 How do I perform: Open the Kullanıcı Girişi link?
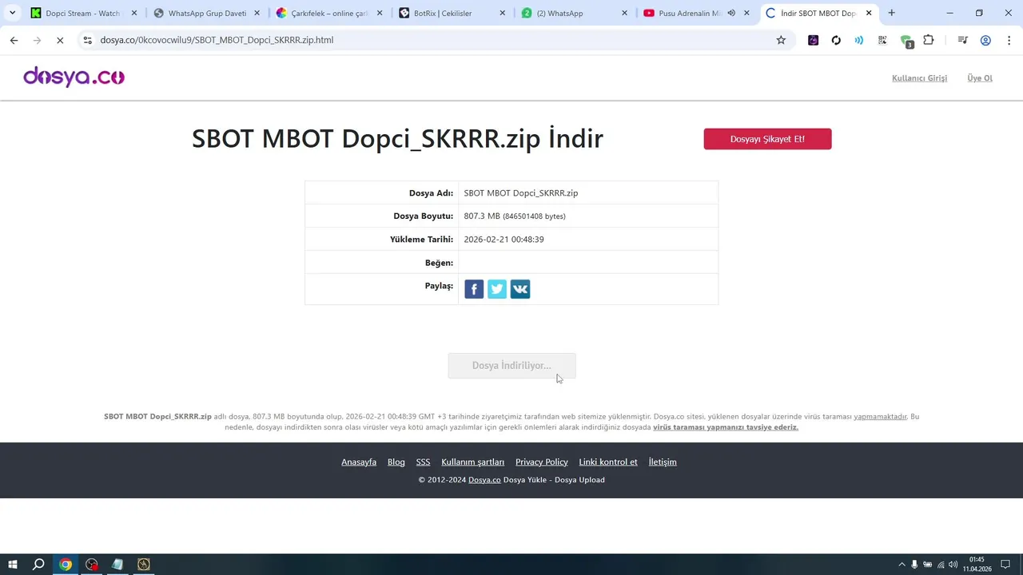919,77
